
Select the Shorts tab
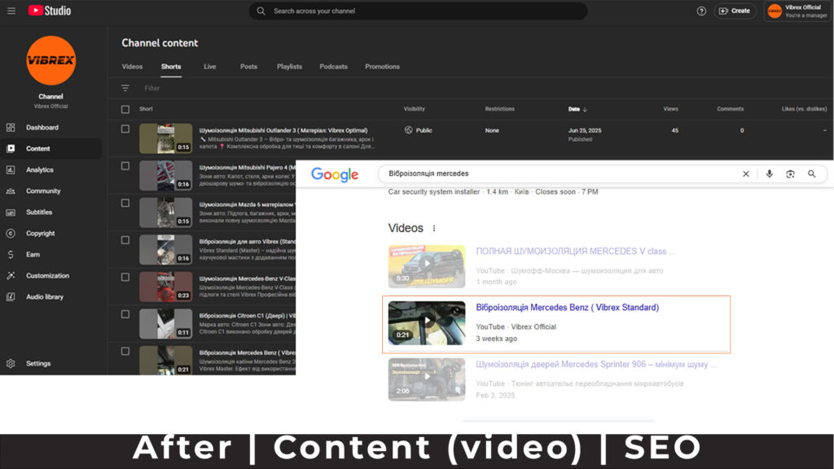pyautogui.click(x=171, y=67)
